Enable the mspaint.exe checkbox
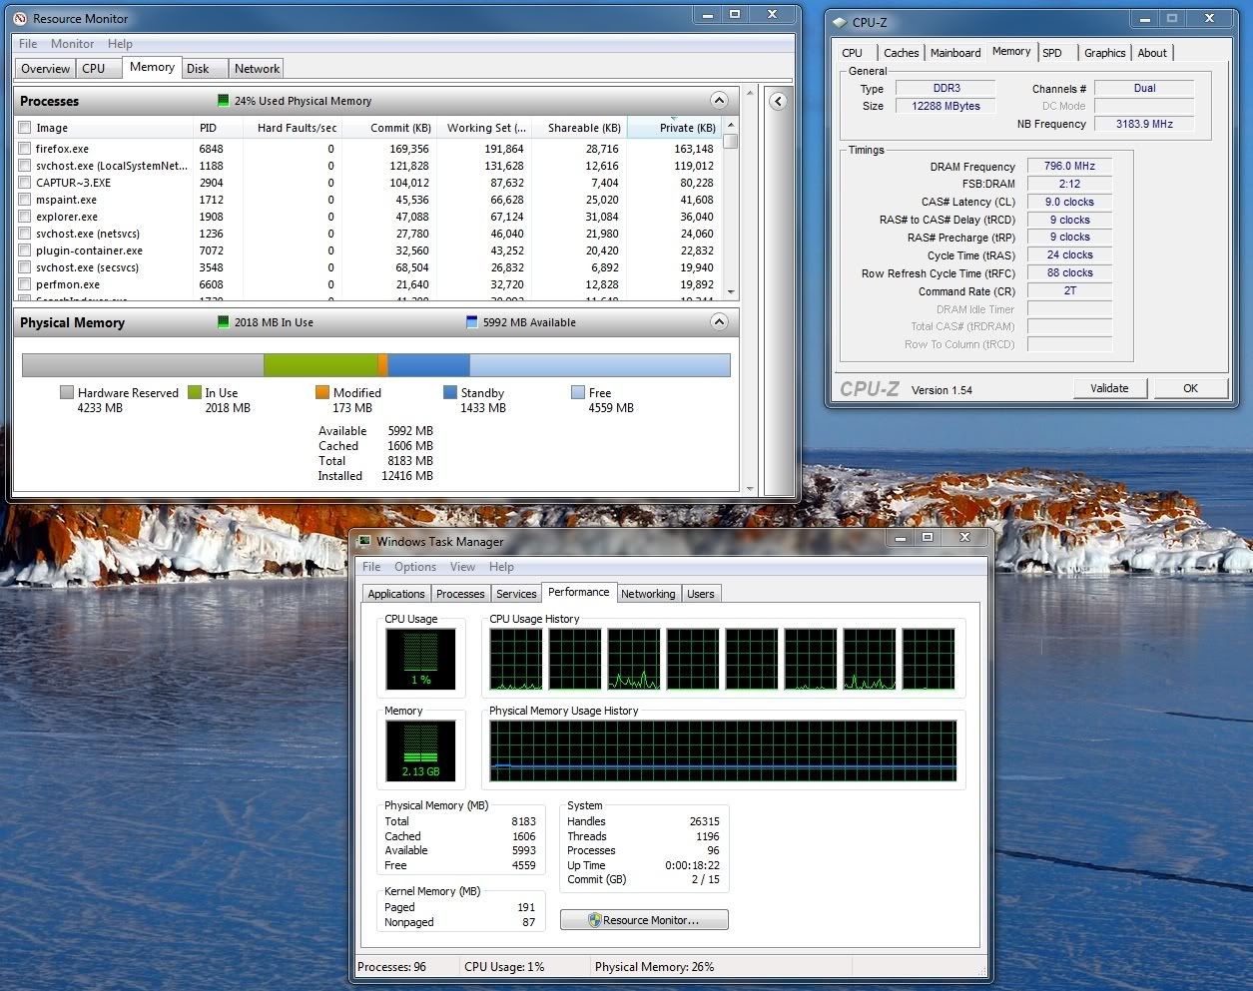The height and width of the screenshot is (991, 1253). pyautogui.click(x=25, y=200)
